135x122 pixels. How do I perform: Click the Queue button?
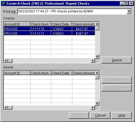click(x=117, y=60)
